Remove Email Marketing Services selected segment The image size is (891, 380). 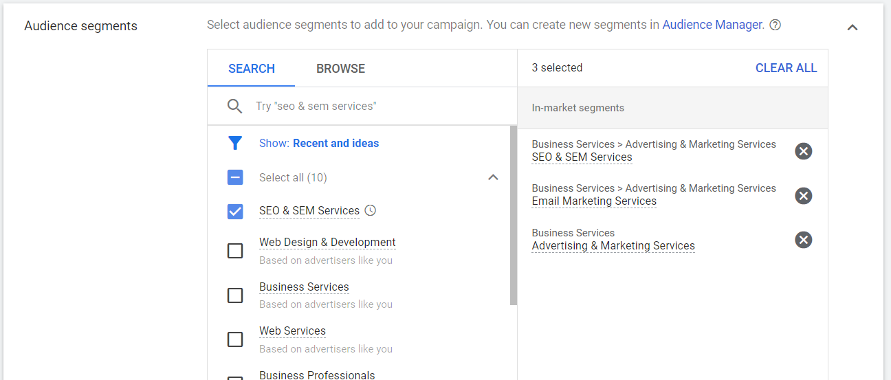(x=803, y=196)
